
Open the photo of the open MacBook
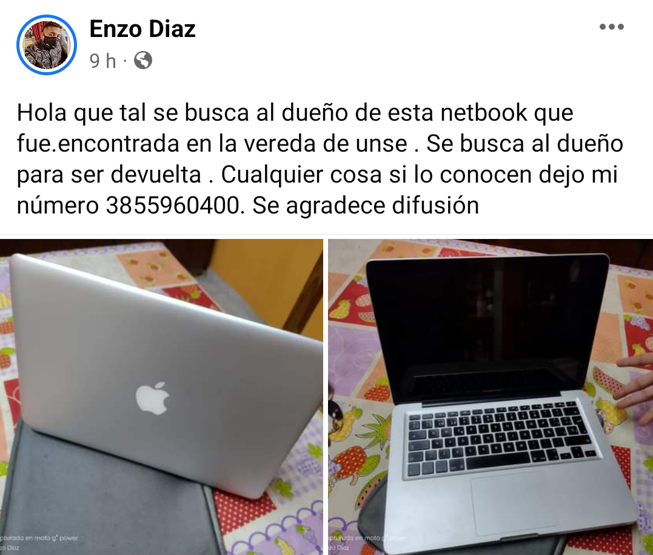click(491, 397)
